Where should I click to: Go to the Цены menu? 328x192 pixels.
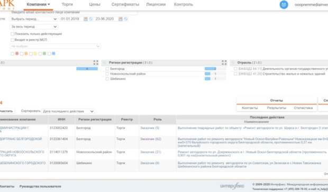[95, 4]
